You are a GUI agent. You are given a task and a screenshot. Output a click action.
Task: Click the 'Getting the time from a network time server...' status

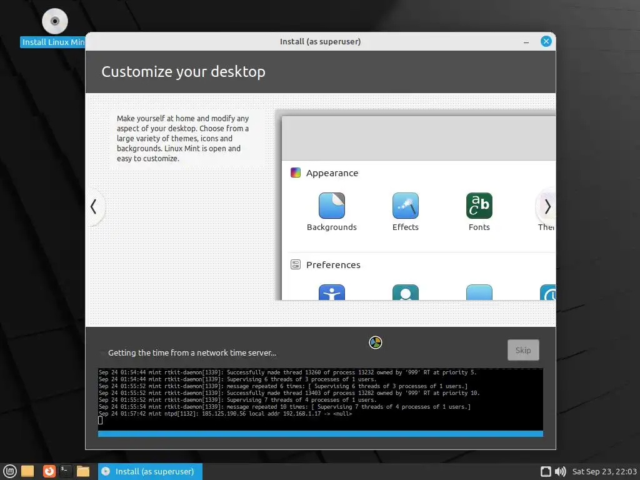(x=192, y=353)
